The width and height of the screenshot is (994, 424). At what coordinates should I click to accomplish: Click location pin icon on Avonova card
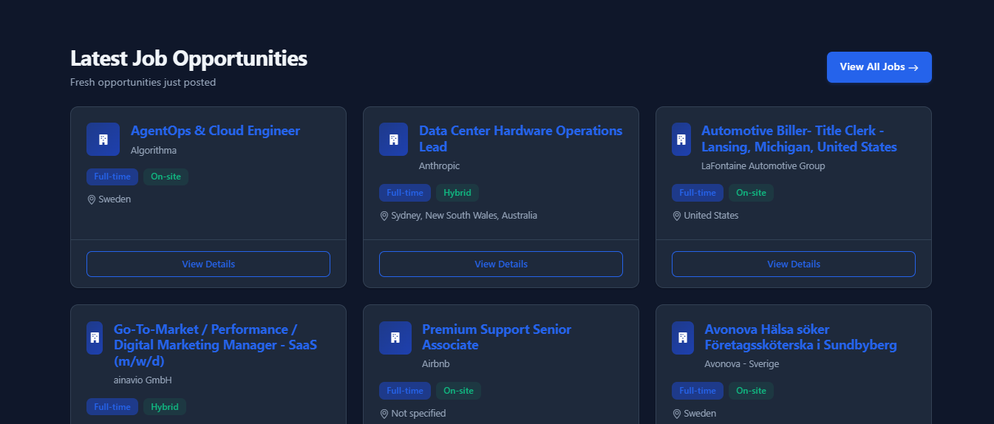point(677,414)
